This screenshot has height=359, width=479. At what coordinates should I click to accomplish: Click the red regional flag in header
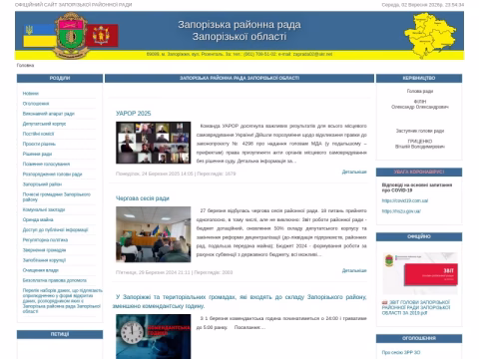(102, 35)
